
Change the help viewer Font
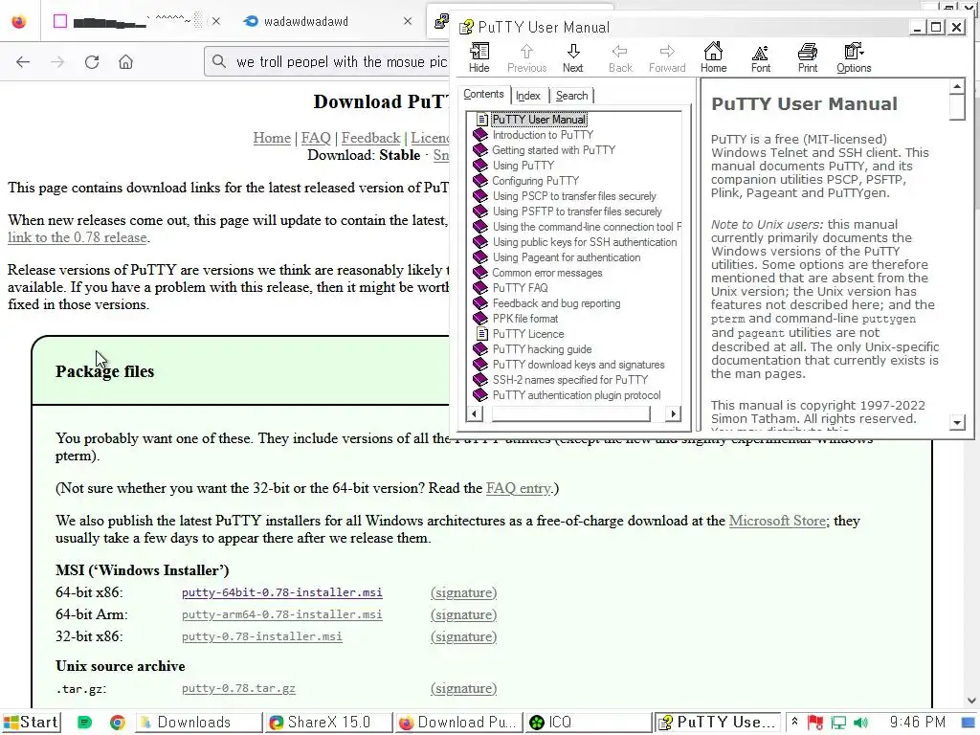(x=760, y=57)
